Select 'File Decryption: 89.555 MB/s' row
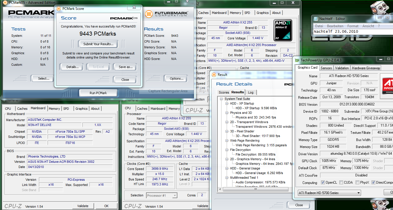The height and width of the screenshot is (210, 393). [x=255, y=154]
